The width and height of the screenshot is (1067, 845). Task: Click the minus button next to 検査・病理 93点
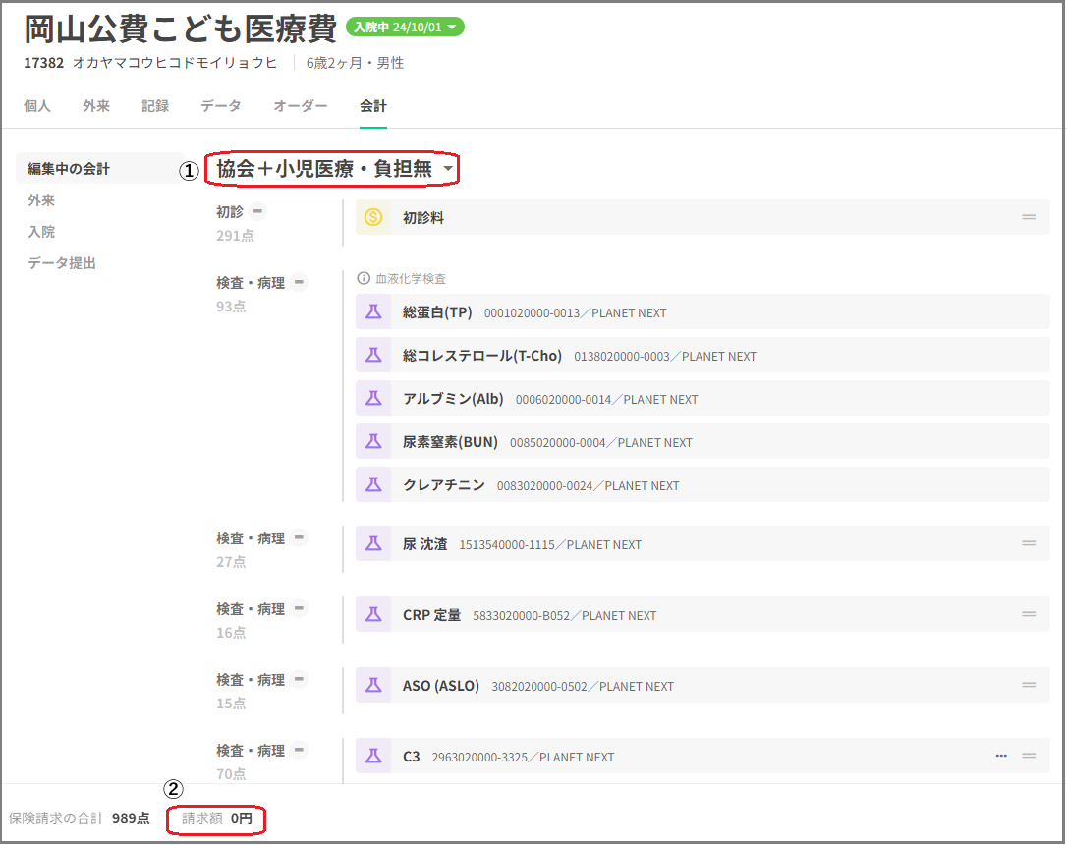pos(299,282)
